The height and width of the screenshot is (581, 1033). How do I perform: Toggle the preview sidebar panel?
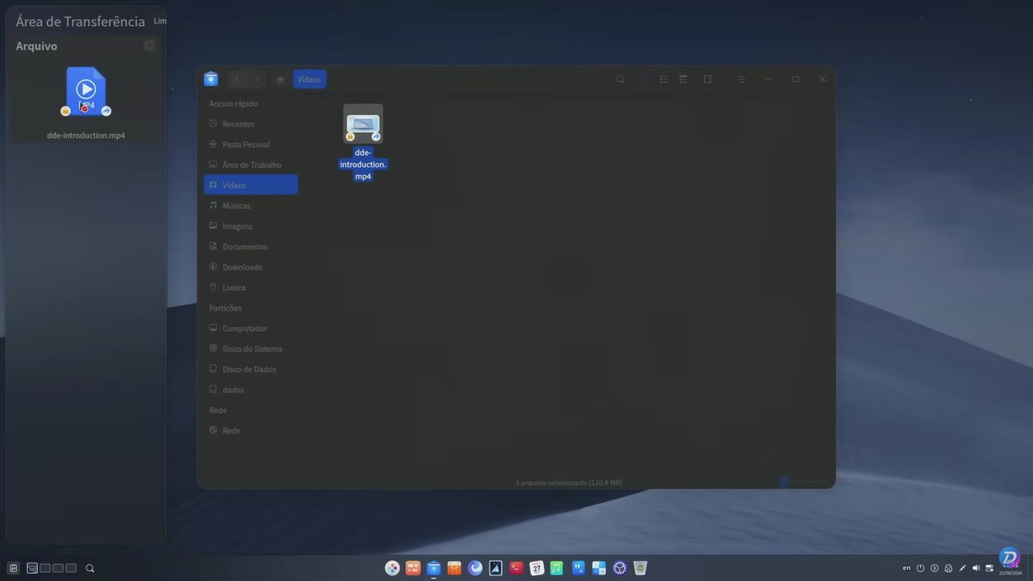tap(707, 79)
